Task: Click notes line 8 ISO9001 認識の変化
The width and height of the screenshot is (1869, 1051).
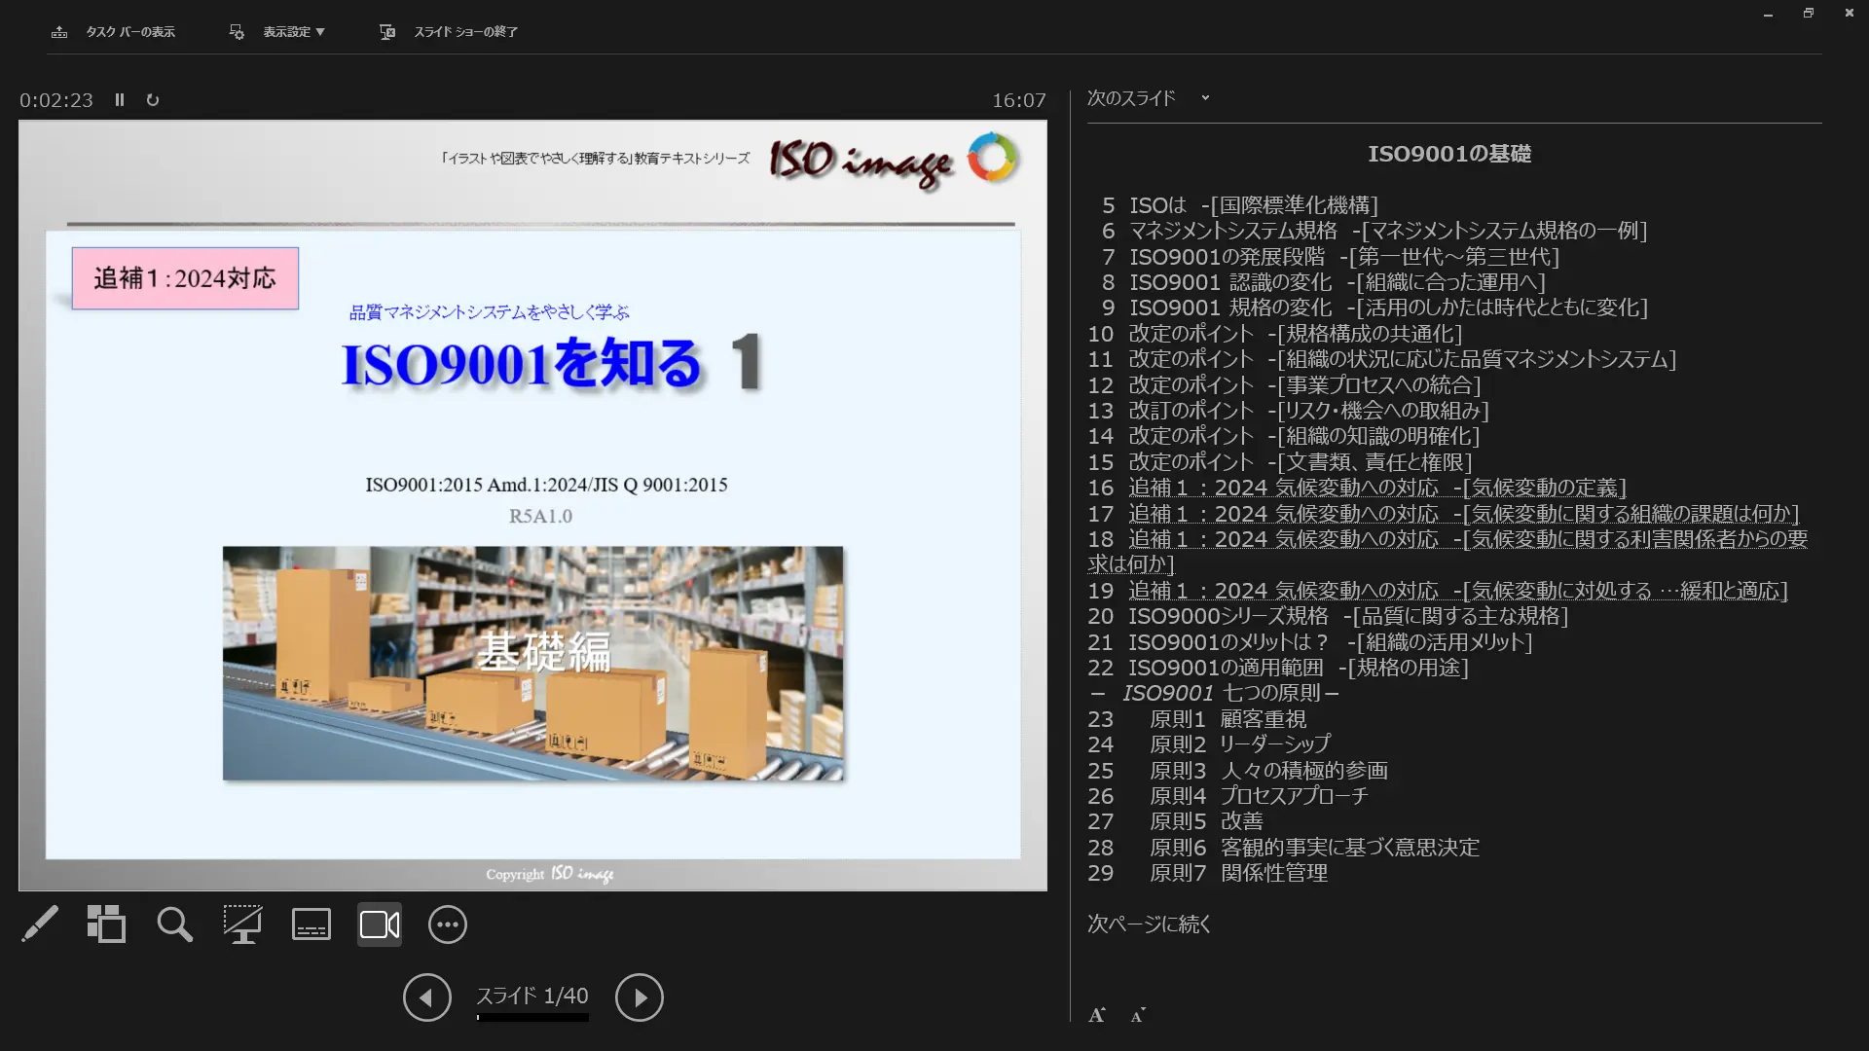Action: tap(1323, 282)
